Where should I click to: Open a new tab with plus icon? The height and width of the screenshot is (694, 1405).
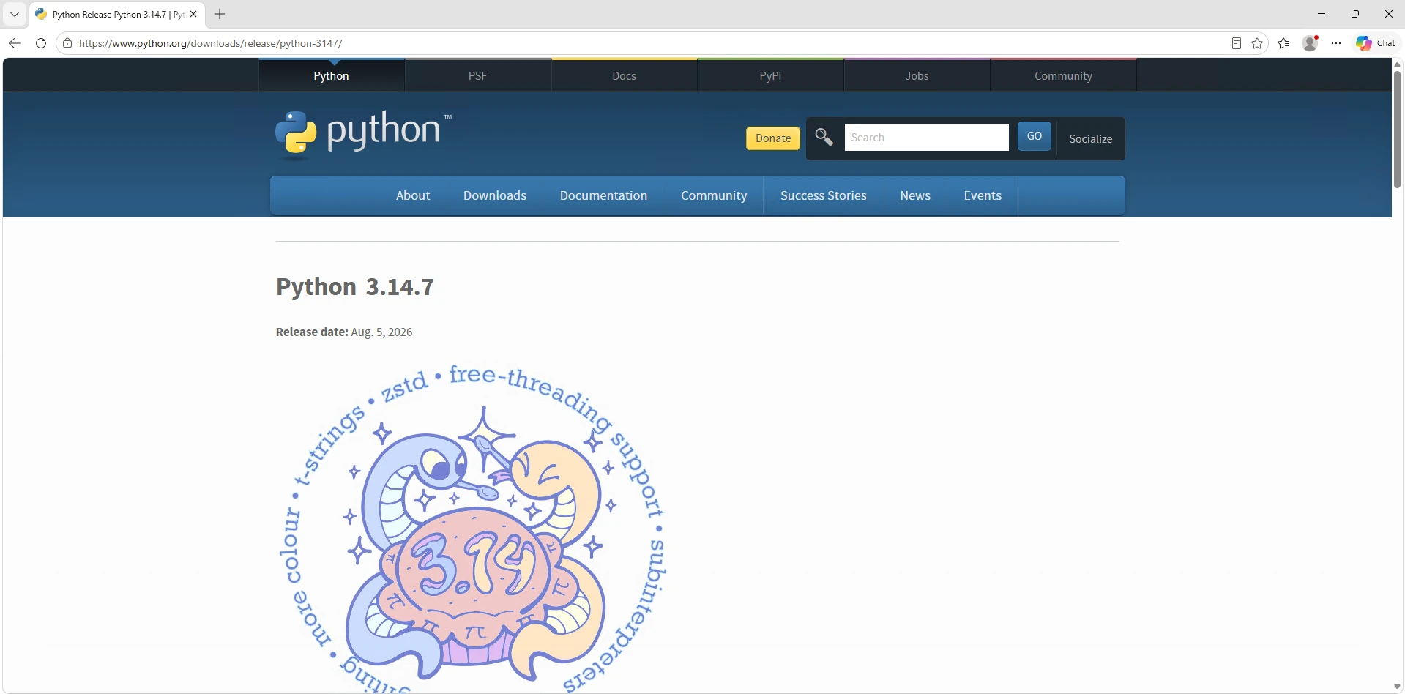tap(220, 14)
